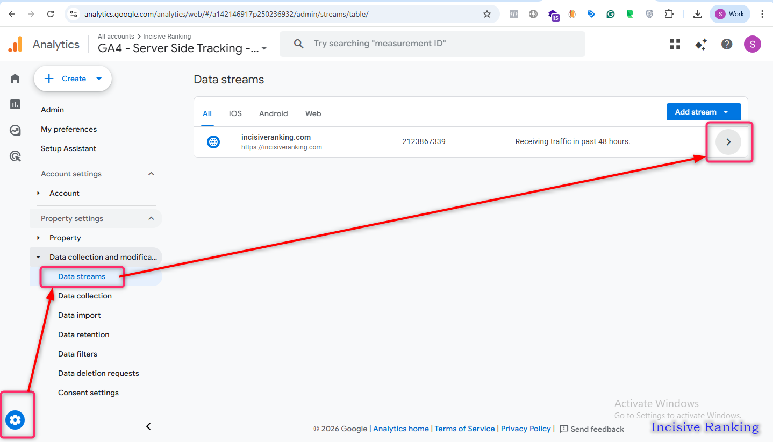
Task: Switch to the iOS tab
Action: click(235, 113)
